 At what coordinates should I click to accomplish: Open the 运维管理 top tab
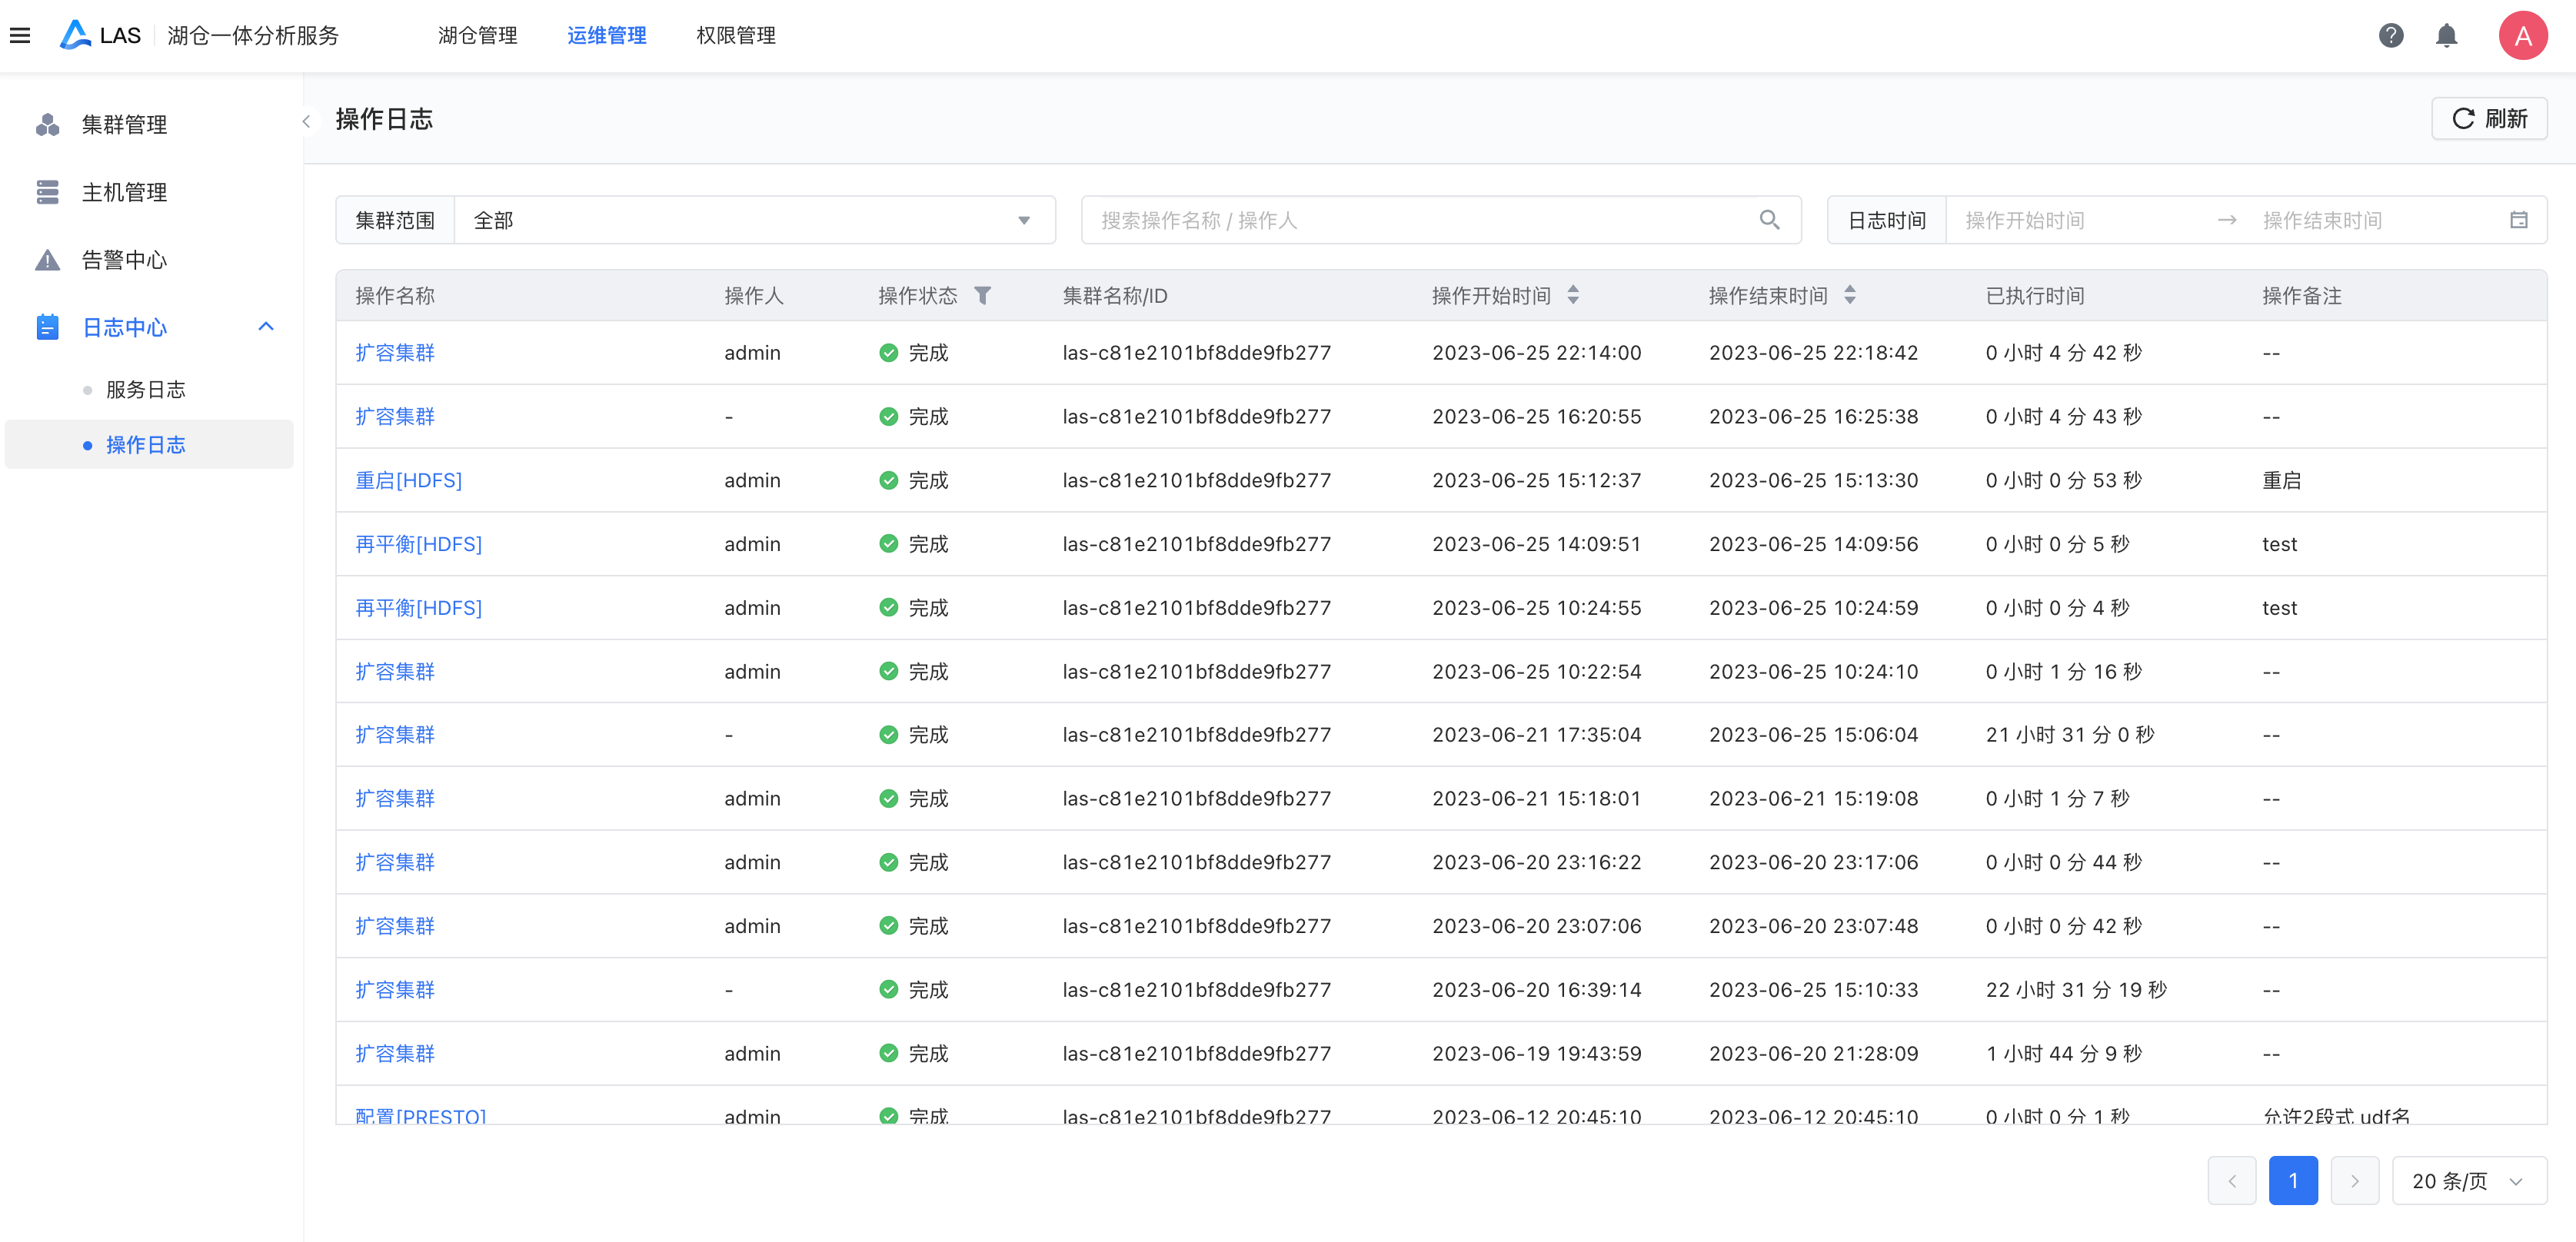[606, 36]
